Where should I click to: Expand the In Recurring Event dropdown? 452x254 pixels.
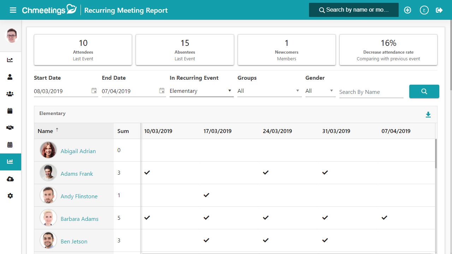[x=201, y=91]
